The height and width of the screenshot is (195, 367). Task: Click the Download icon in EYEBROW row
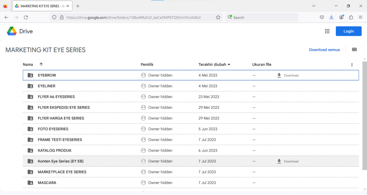coord(279,75)
